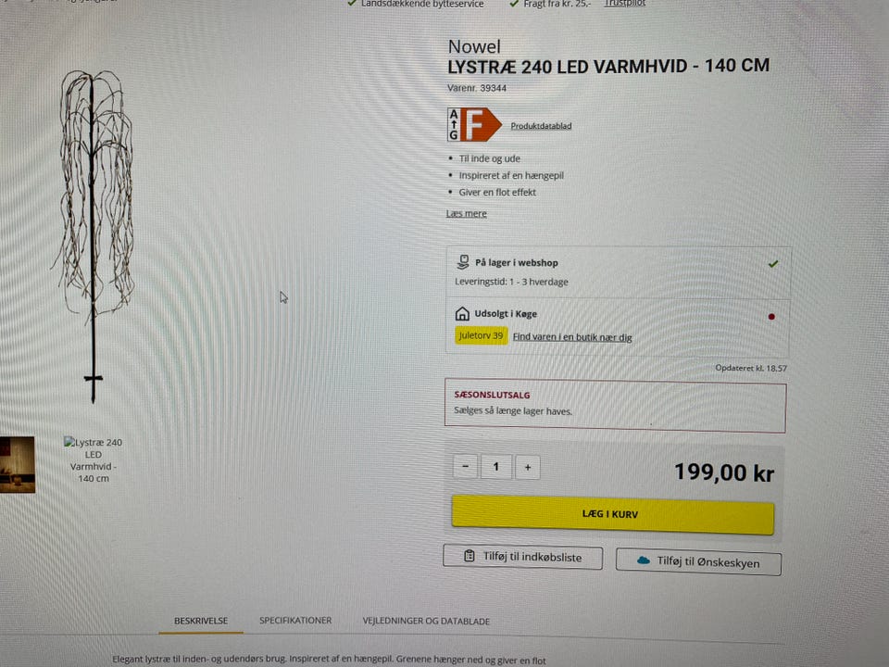
Task: Select the Juletorv 39 store badge
Action: [481, 335]
